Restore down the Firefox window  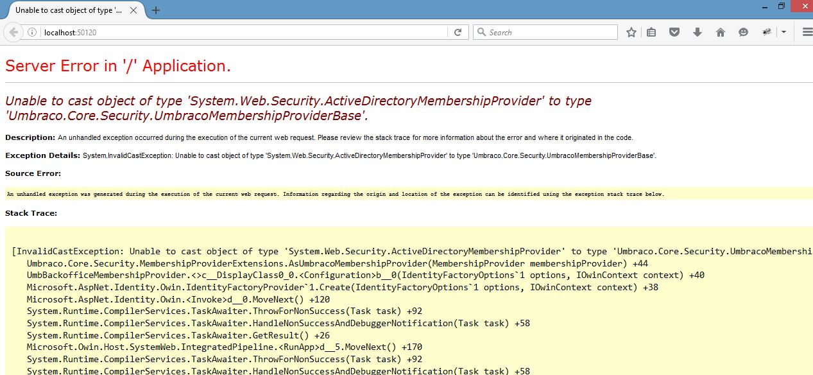tap(782, 6)
